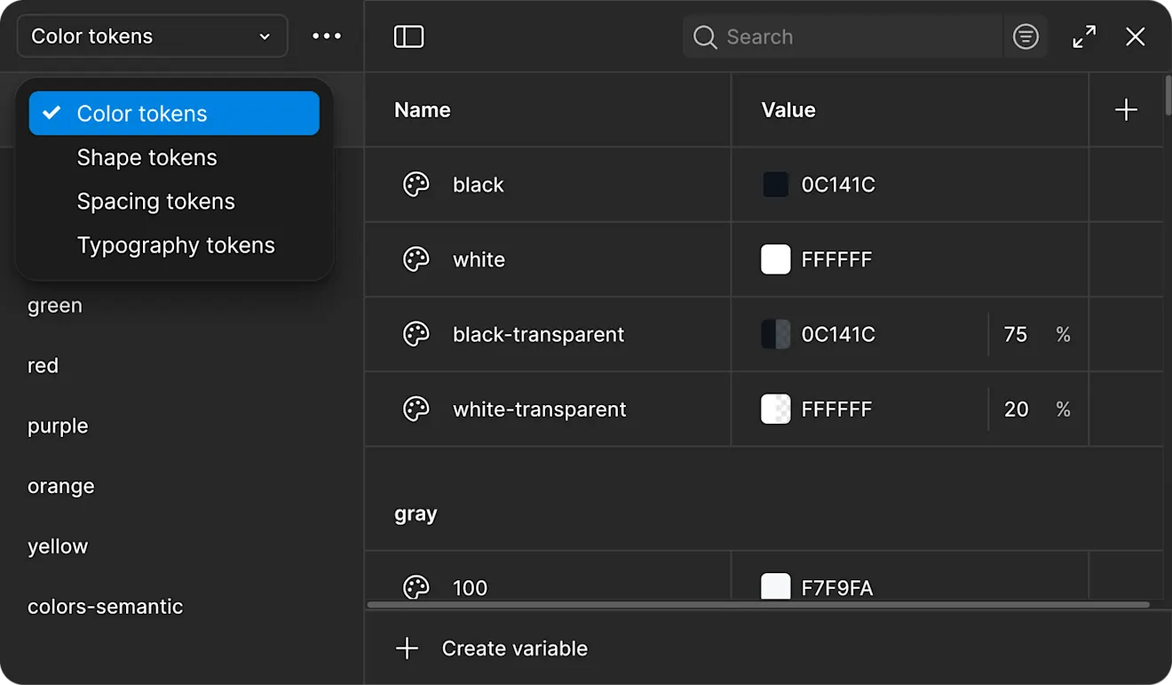Click the white FFFFFF color swatch
The width and height of the screenshot is (1172, 685).
[x=775, y=259]
